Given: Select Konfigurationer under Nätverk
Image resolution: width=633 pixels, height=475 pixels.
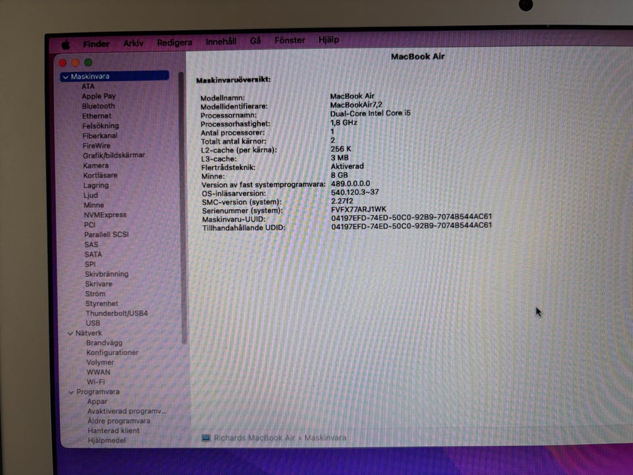Looking at the screenshot, I should 112,352.
